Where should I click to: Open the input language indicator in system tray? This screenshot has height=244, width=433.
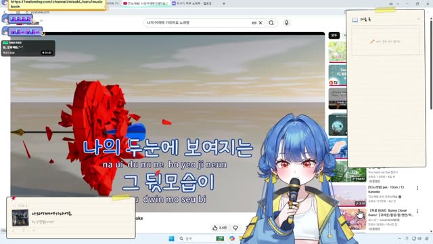pyautogui.click(x=407, y=239)
